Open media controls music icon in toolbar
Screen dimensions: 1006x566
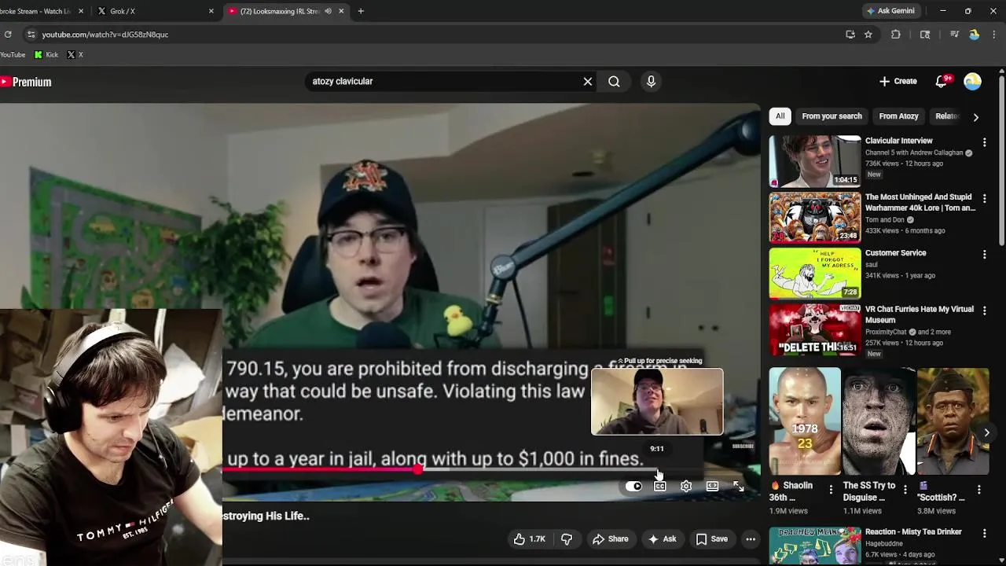click(954, 35)
